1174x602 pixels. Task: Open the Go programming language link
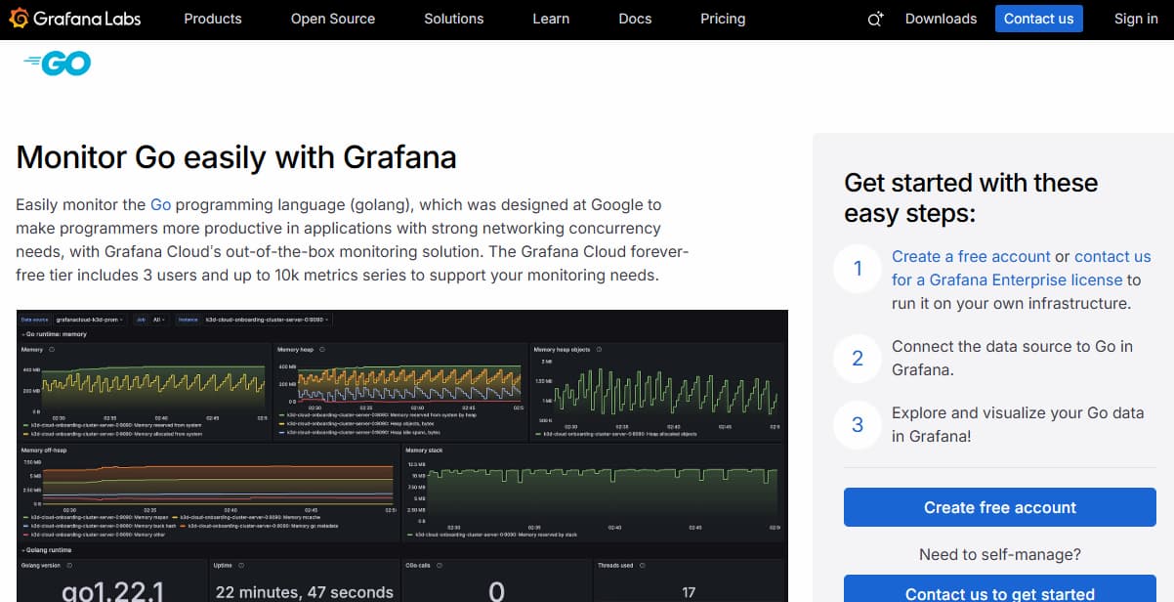tap(159, 204)
